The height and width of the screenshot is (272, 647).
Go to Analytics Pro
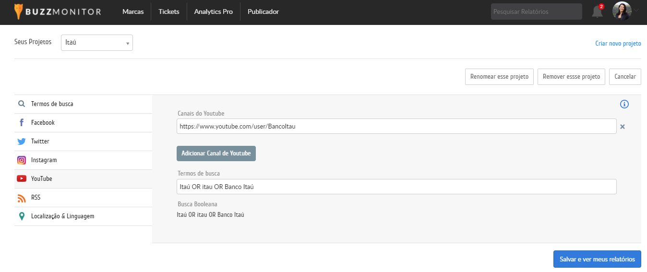pos(213,12)
